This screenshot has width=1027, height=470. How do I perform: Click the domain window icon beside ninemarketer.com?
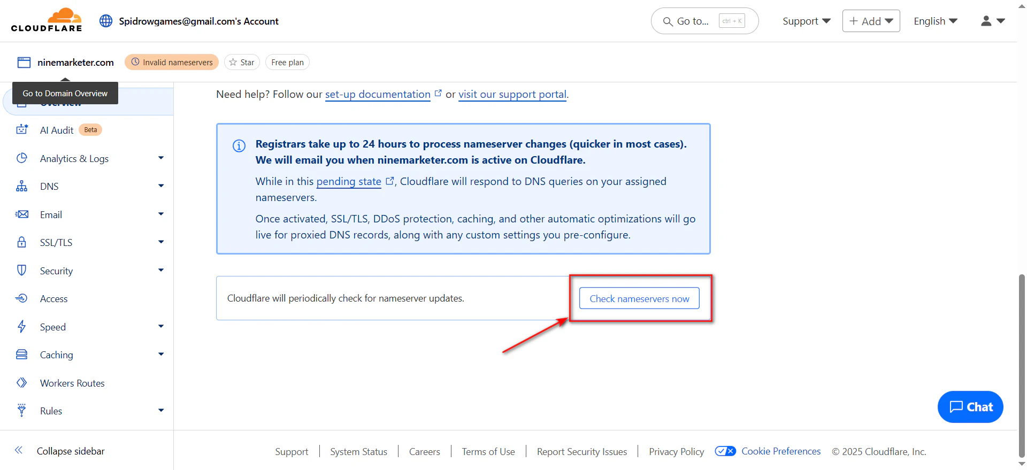pyautogui.click(x=24, y=63)
